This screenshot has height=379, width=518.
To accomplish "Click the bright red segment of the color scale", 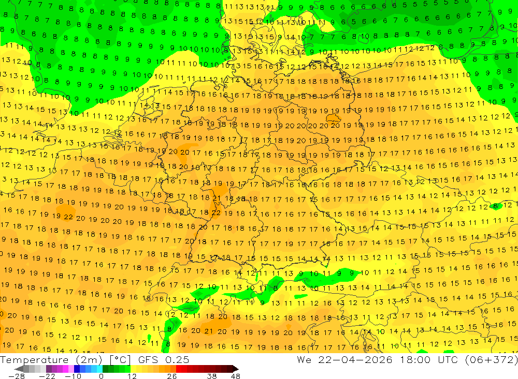I will tap(179, 369).
